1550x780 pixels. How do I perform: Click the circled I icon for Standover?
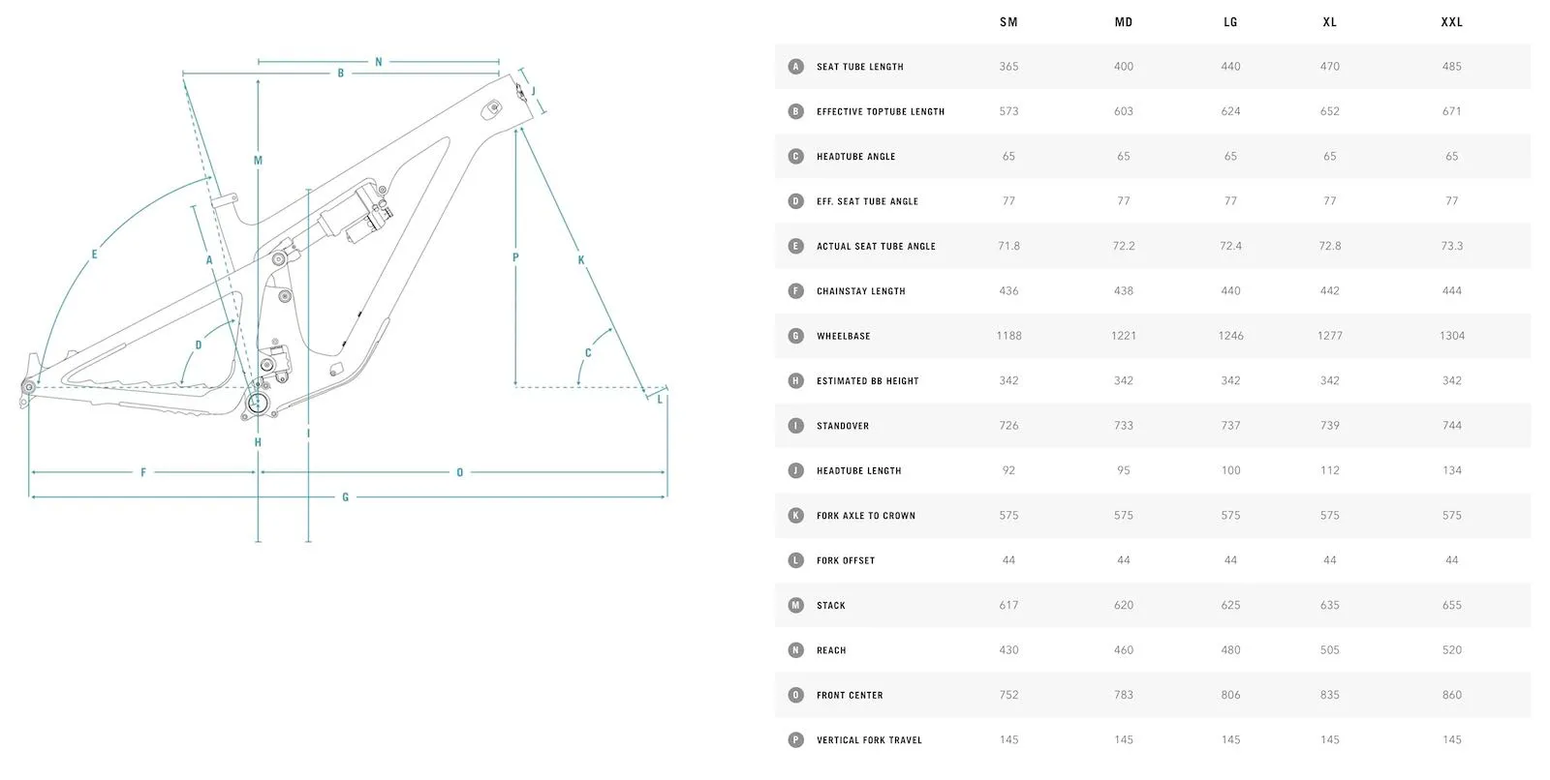tap(795, 426)
